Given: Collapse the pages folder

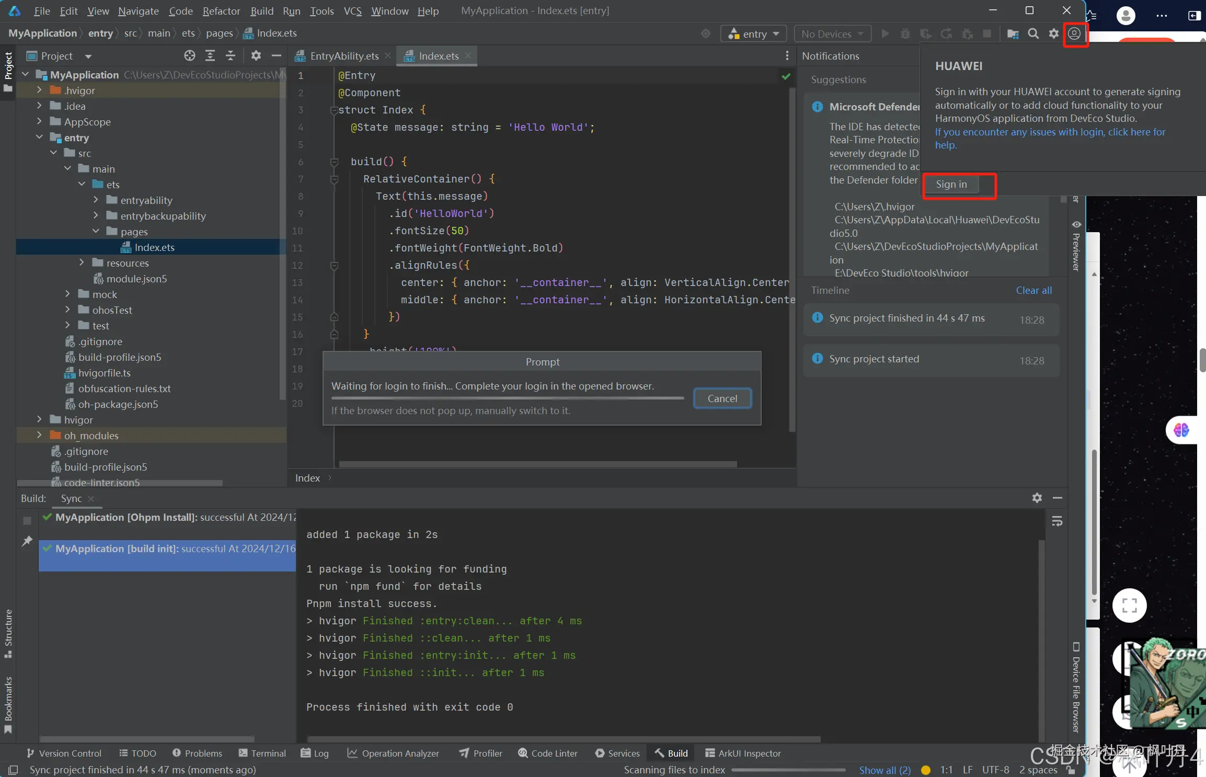Looking at the screenshot, I should coord(96,232).
